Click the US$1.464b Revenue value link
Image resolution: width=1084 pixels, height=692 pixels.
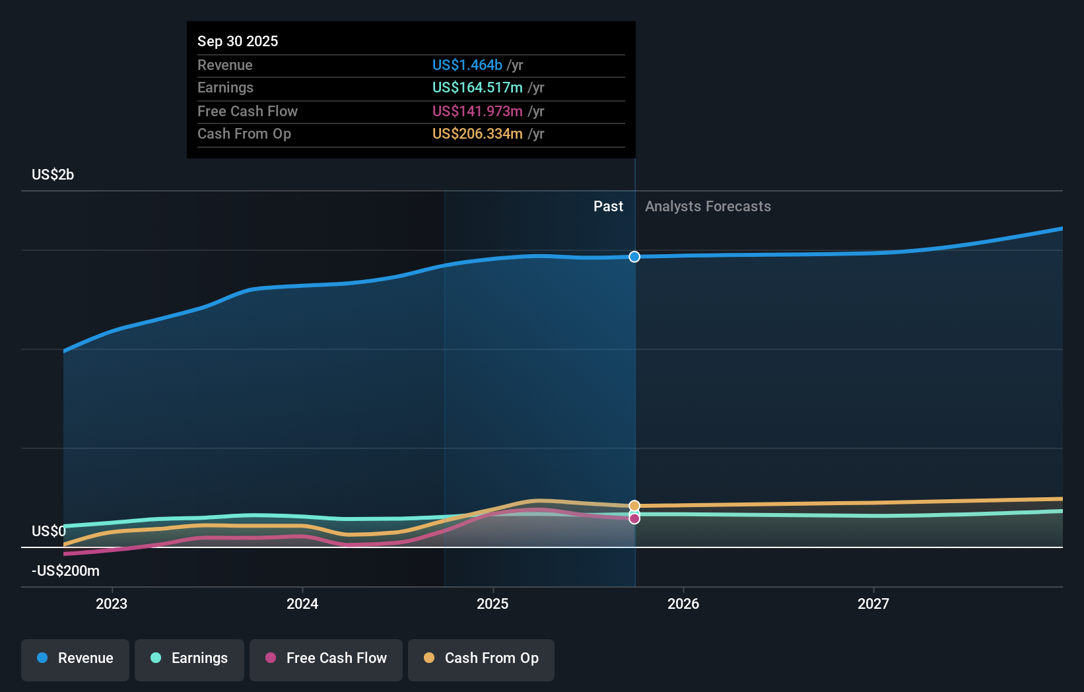point(468,65)
